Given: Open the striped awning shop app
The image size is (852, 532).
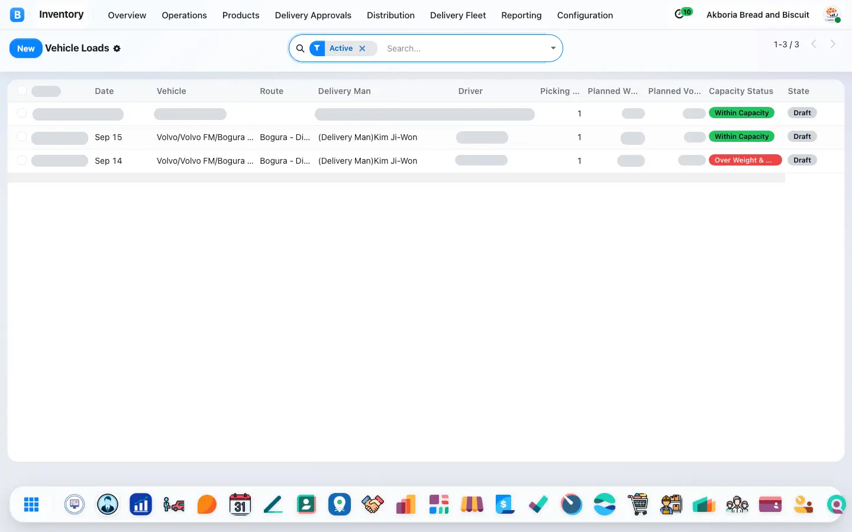Looking at the screenshot, I should (472, 504).
